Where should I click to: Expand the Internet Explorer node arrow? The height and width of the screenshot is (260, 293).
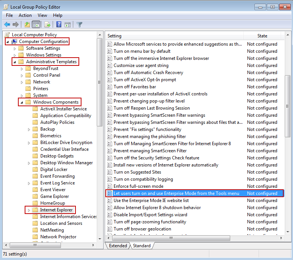point(29,210)
